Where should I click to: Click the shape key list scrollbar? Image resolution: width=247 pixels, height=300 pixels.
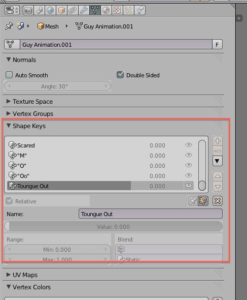[x=202, y=165]
